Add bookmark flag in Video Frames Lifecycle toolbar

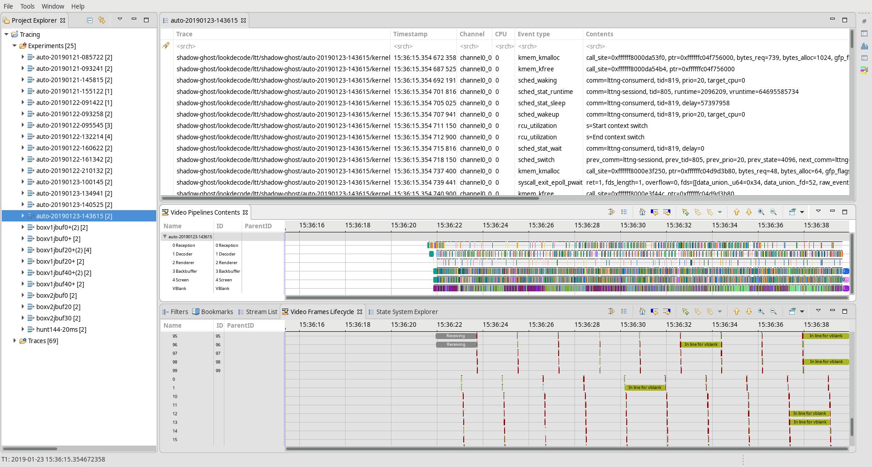click(686, 311)
